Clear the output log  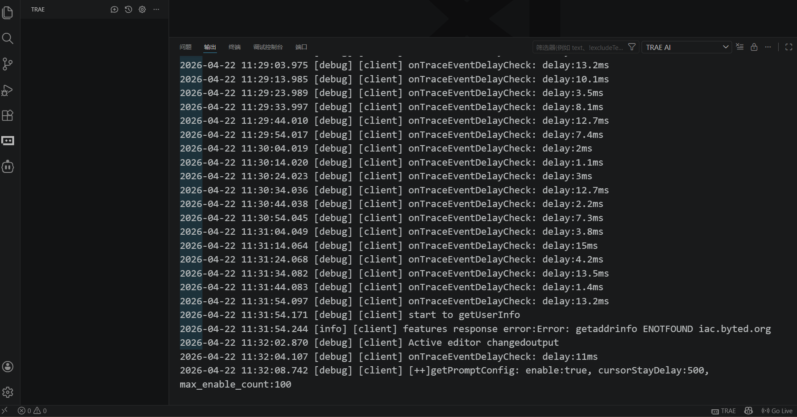click(740, 47)
